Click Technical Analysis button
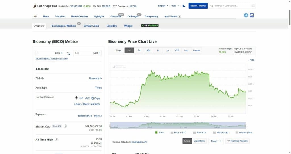This screenshot has height=154, width=291. coord(237,141)
